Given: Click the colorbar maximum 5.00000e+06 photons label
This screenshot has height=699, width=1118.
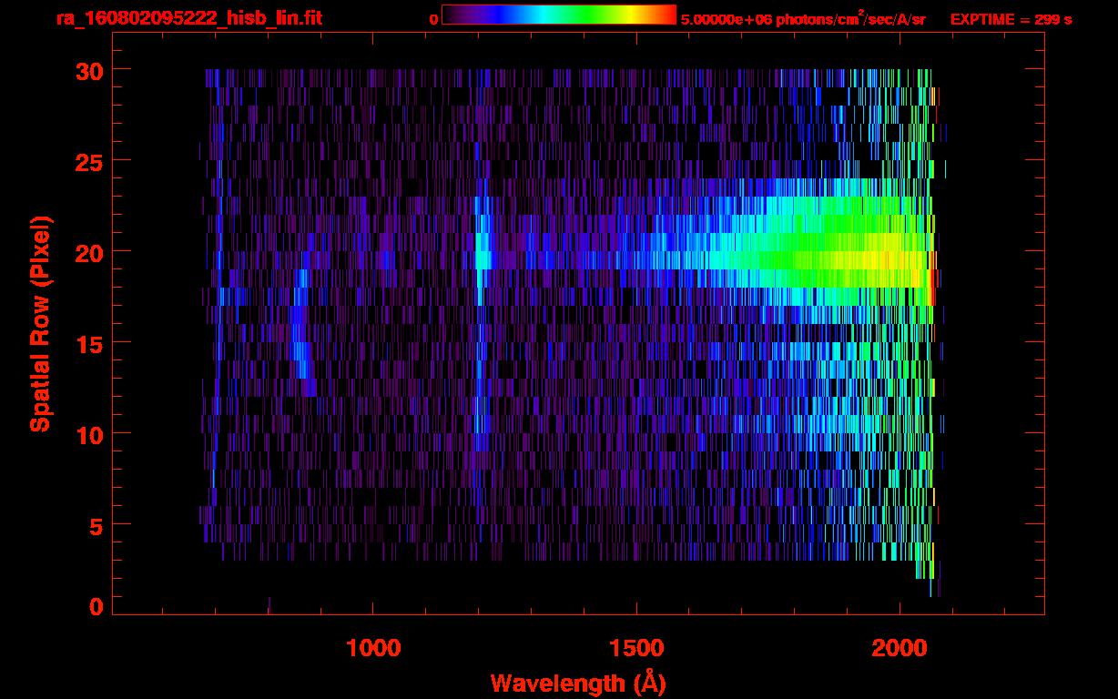Looking at the screenshot, I should [x=803, y=19].
